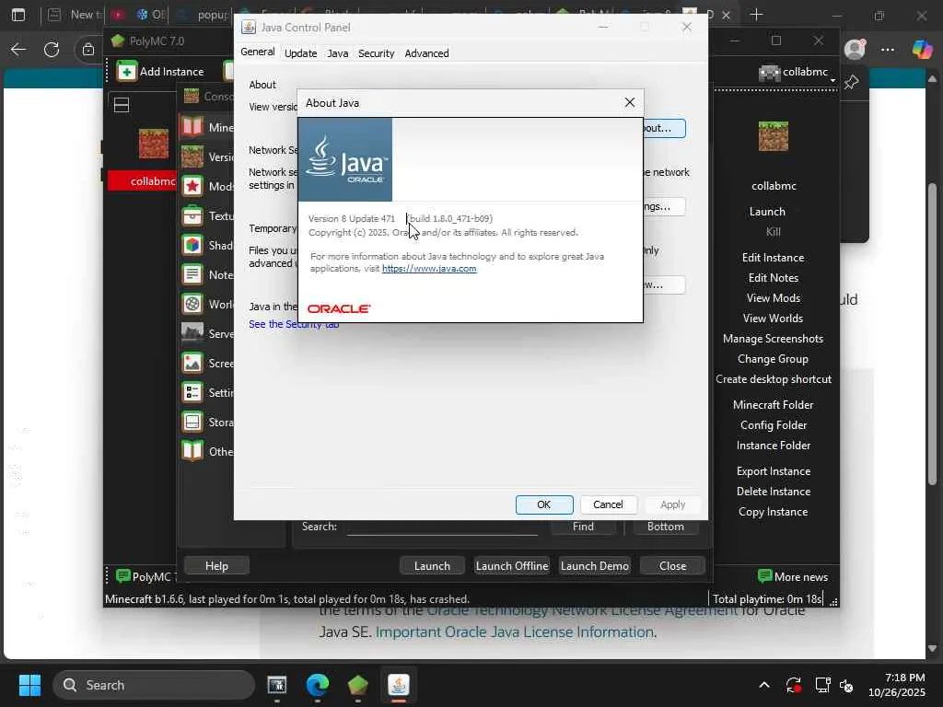Select the Storage page icon
The width and height of the screenshot is (943, 707).
[x=192, y=422]
